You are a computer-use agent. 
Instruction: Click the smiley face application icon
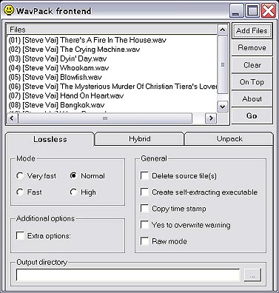pyautogui.click(x=9, y=10)
